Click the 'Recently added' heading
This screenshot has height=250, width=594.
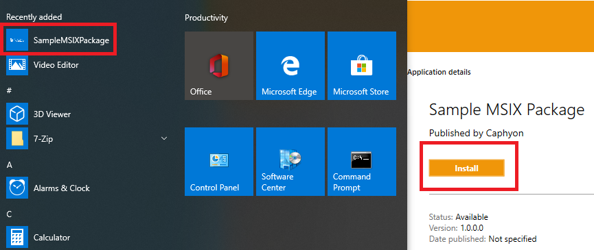pyautogui.click(x=34, y=17)
